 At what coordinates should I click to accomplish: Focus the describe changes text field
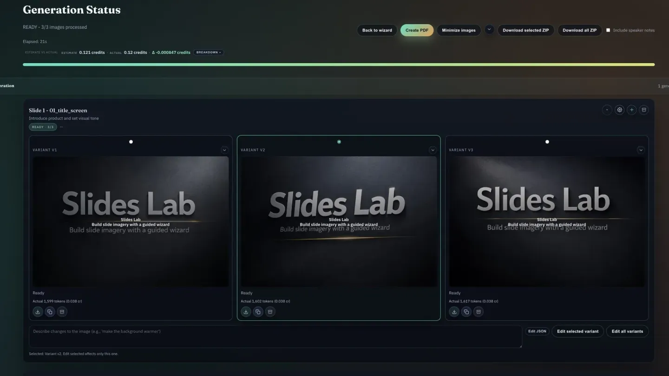275,337
